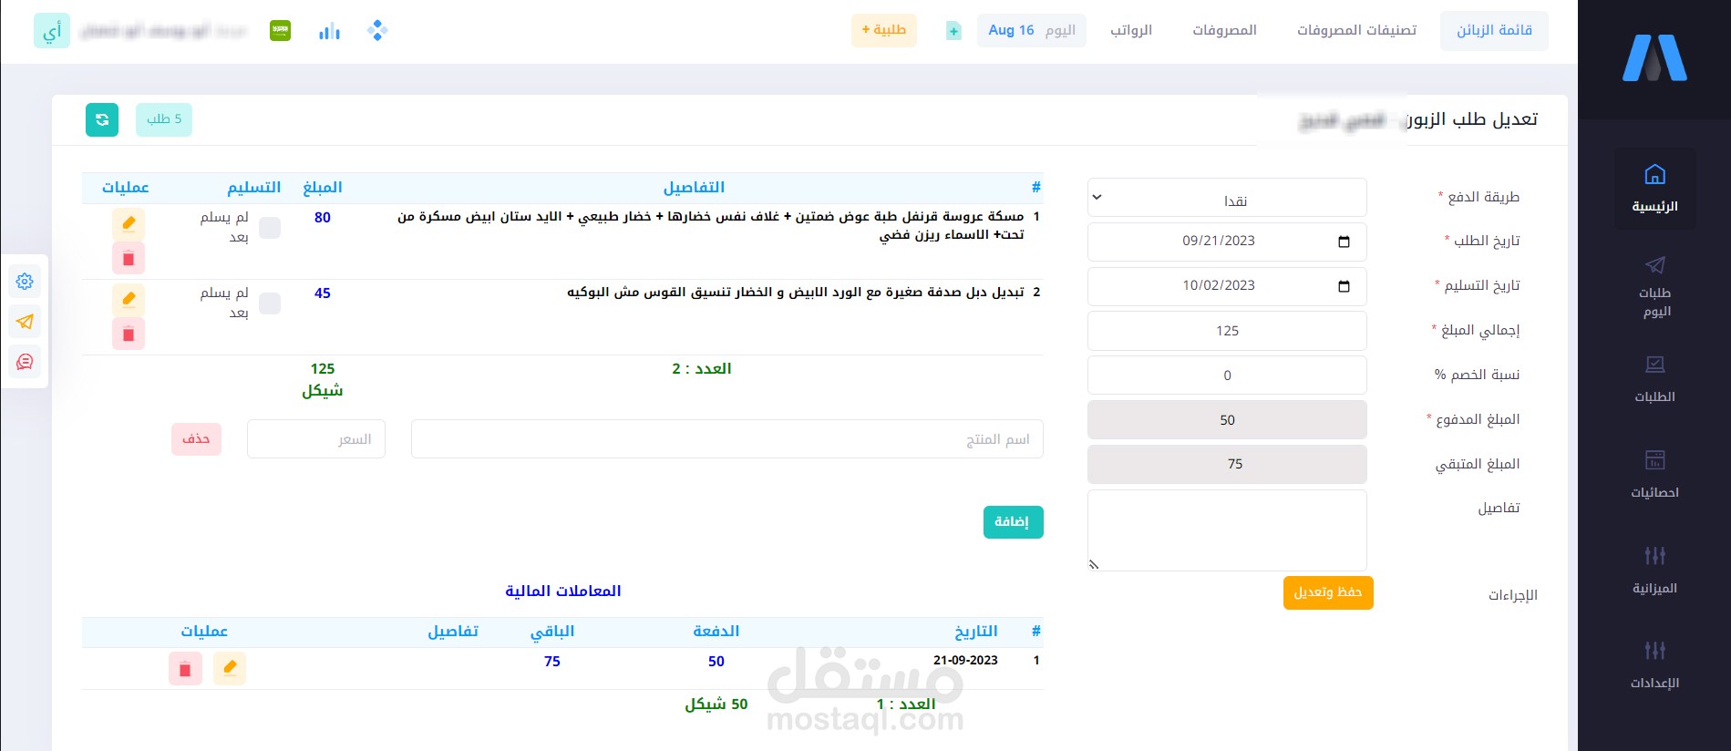Edit the order item priced 45
This screenshot has height=751, width=1731.
[129, 299]
